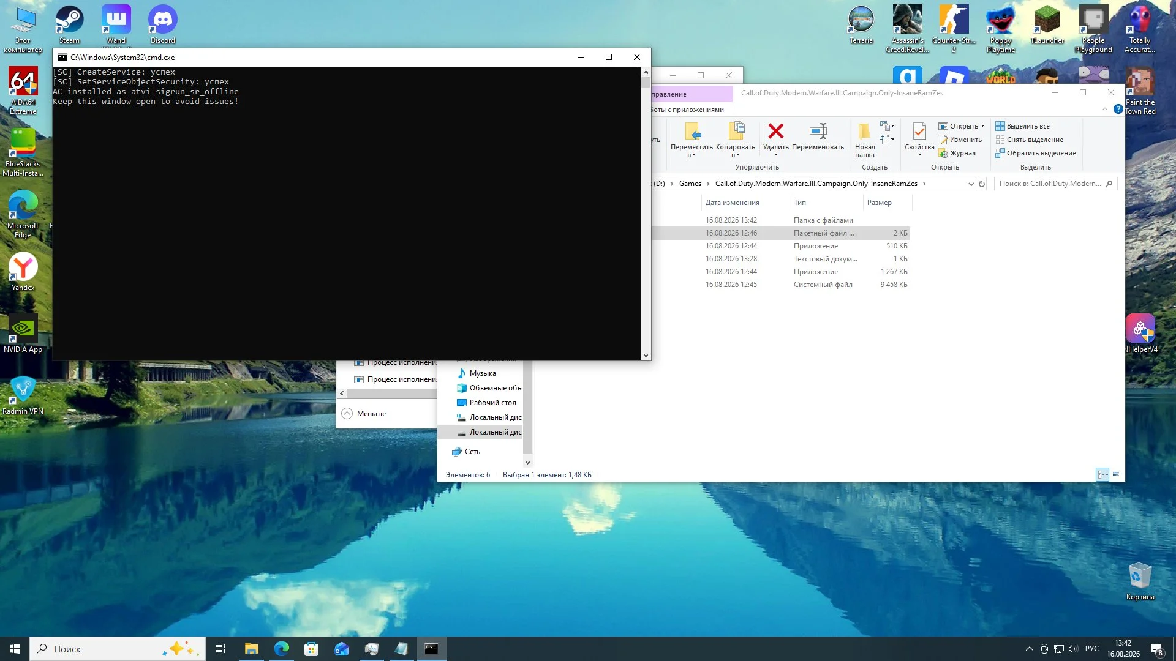Select the AIDA64 Extreme desktop icon
Image resolution: width=1176 pixels, height=661 pixels.
23,91
